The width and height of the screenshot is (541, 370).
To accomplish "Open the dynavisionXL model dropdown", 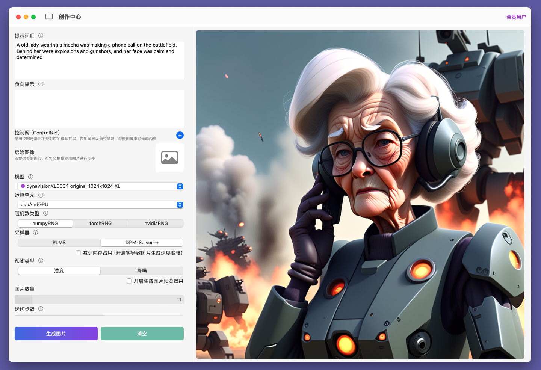I will 100,186.
